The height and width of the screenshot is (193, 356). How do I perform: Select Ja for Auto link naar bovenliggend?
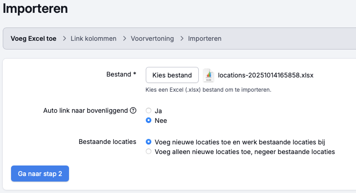[149, 110]
